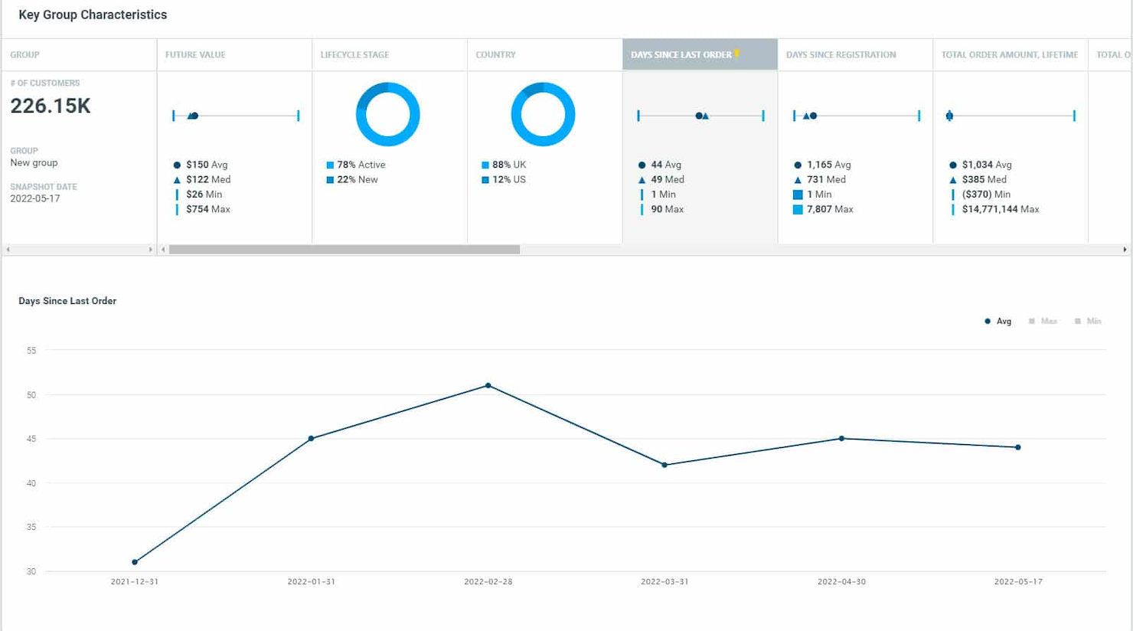Toggle off the Avg series in the legend
Image resolution: width=1133 pixels, height=631 pixels.
point(999,321)
